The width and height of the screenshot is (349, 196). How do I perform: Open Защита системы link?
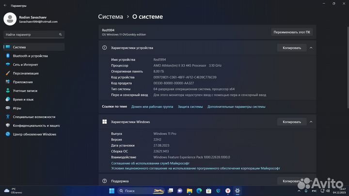click(190, 106)
